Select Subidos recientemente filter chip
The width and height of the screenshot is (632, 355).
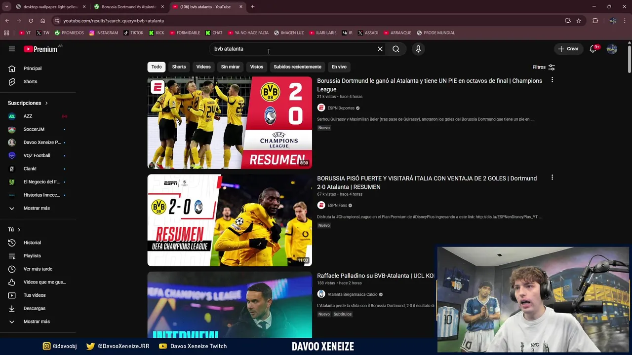[x=297, y=67]
